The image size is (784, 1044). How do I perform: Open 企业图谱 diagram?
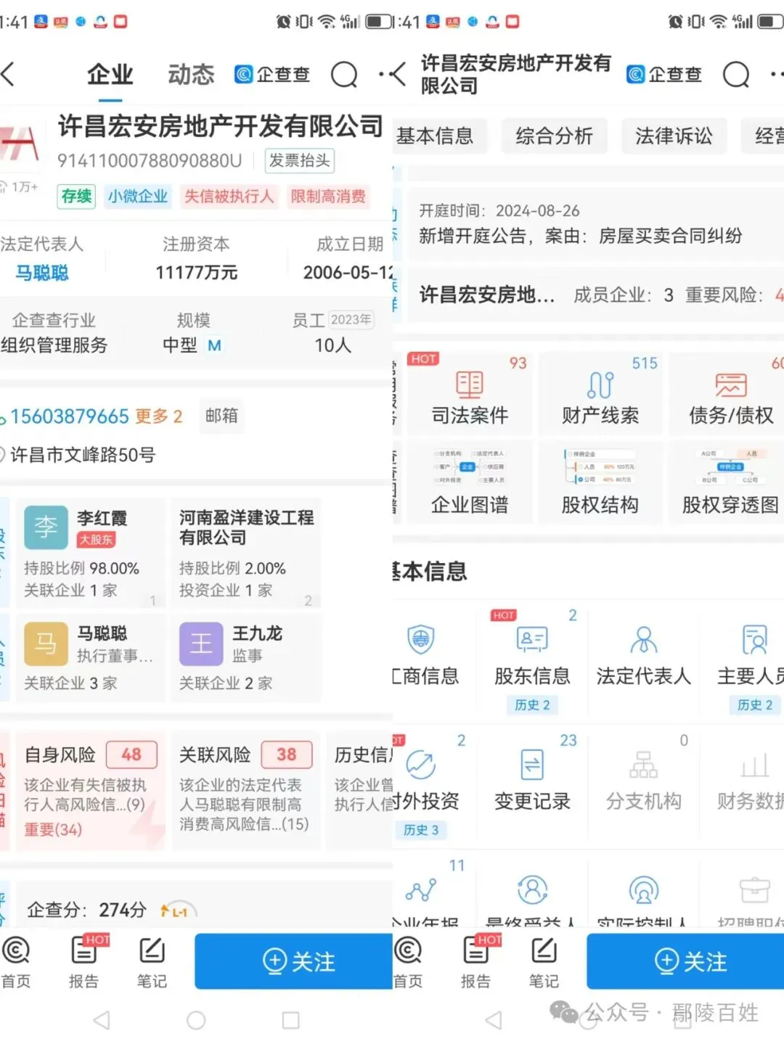(x=470, y=466)
